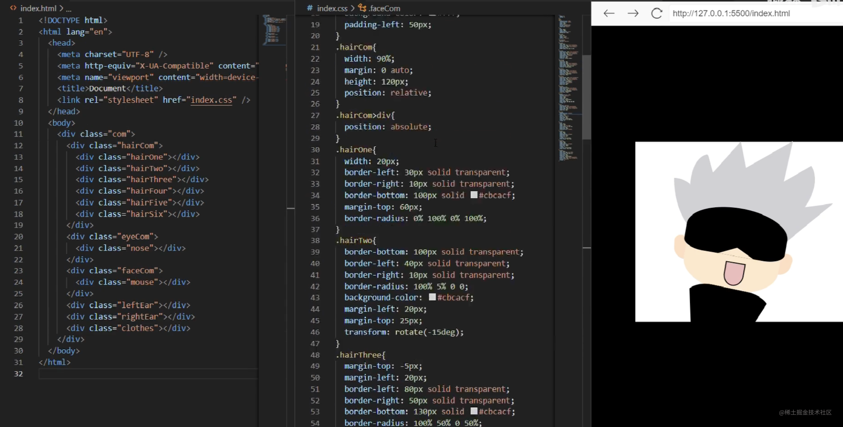
Task: Click the .faceCom symbol icon
Action: tap(362, 8)
